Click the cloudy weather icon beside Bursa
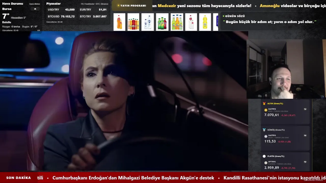Image resolution: width=326 pixels, height=183 pixels. pyautogui.click(x=35, y=9)
